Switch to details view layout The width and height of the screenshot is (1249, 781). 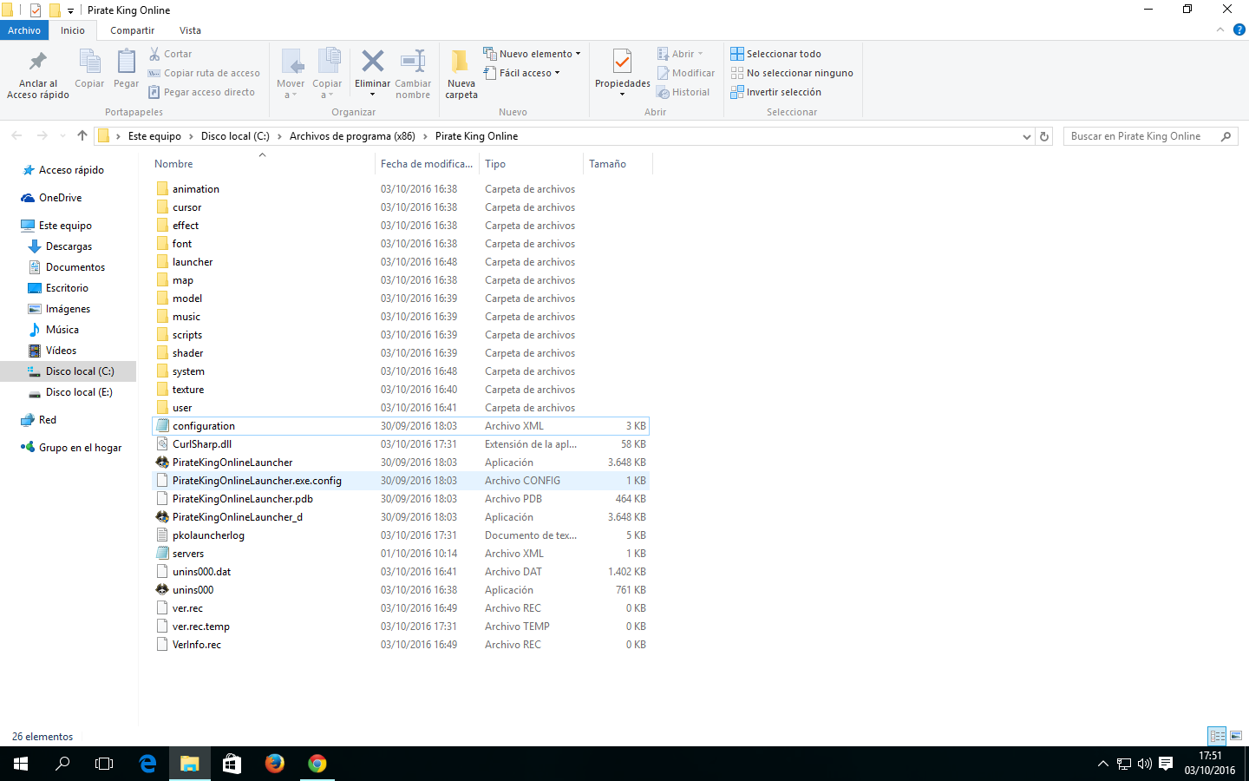1218,736
